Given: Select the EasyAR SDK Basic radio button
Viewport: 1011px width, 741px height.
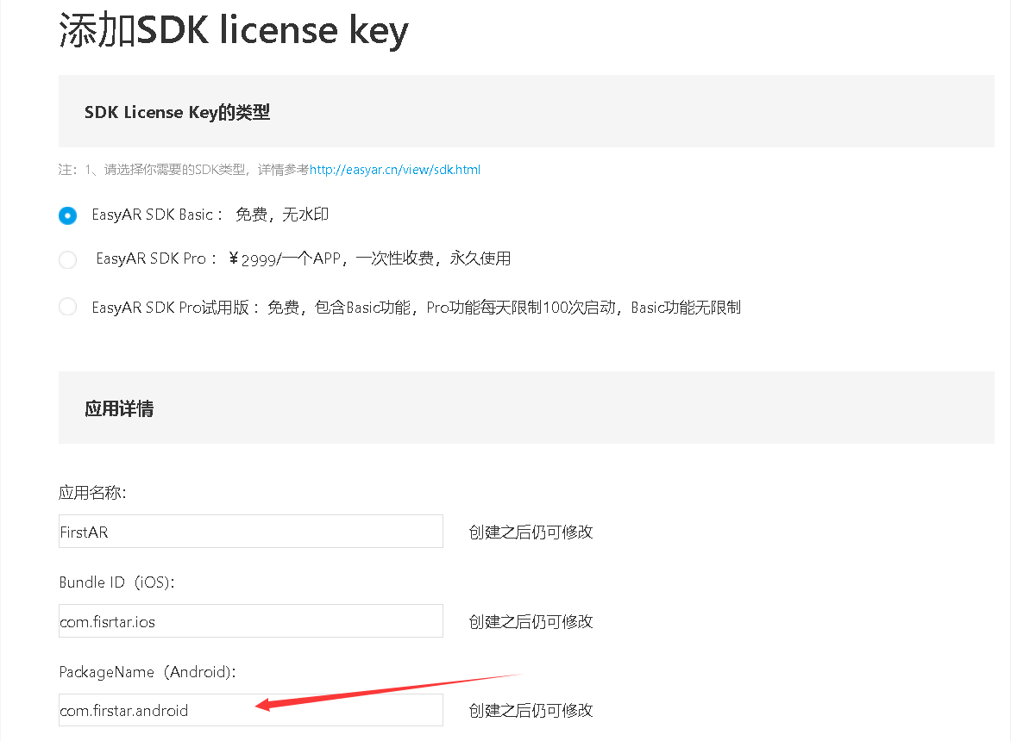Looking at the screenshot, I should click(67, 215).
